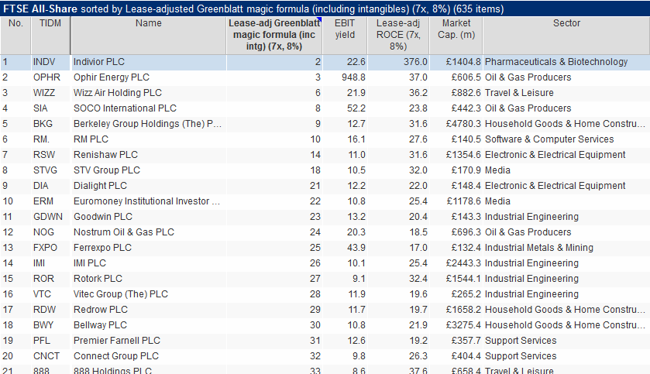Image resolution: width=650 pixels, height=374 pixels.
Task: Select Connect Group PLC name cell
Action: pyautogui.click(x=149, y=356)
